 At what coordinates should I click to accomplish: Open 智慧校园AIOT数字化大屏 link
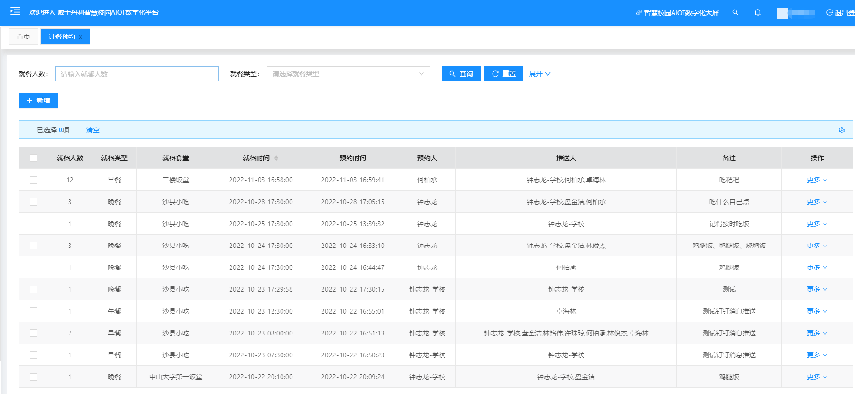[x=677, y=13]
